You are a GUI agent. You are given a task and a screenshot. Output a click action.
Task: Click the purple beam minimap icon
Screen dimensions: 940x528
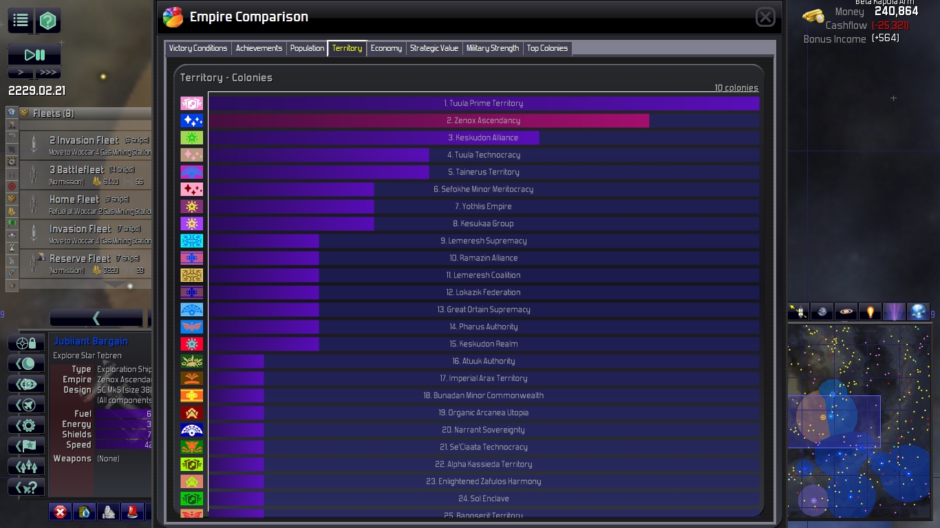pyautogui.click(x=895, y=311)
